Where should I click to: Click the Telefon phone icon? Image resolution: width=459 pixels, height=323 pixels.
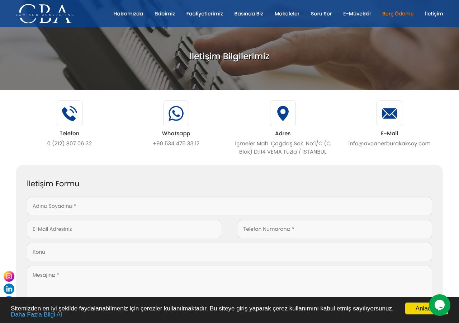click(70, 113)
